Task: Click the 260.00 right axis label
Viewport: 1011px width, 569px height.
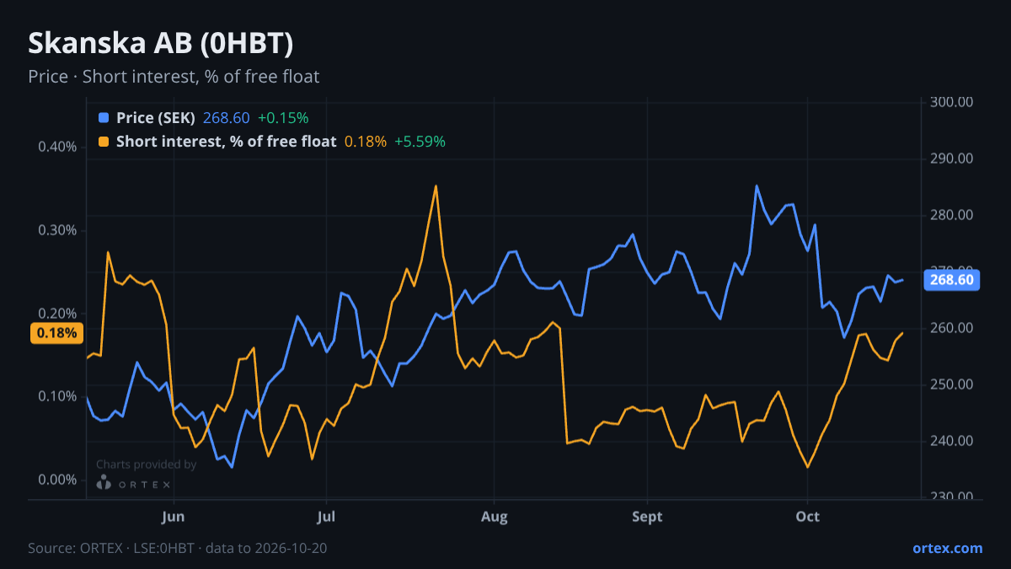Action: click(952, 328)
